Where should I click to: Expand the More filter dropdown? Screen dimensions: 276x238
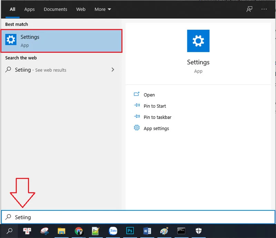pos(103,9)
